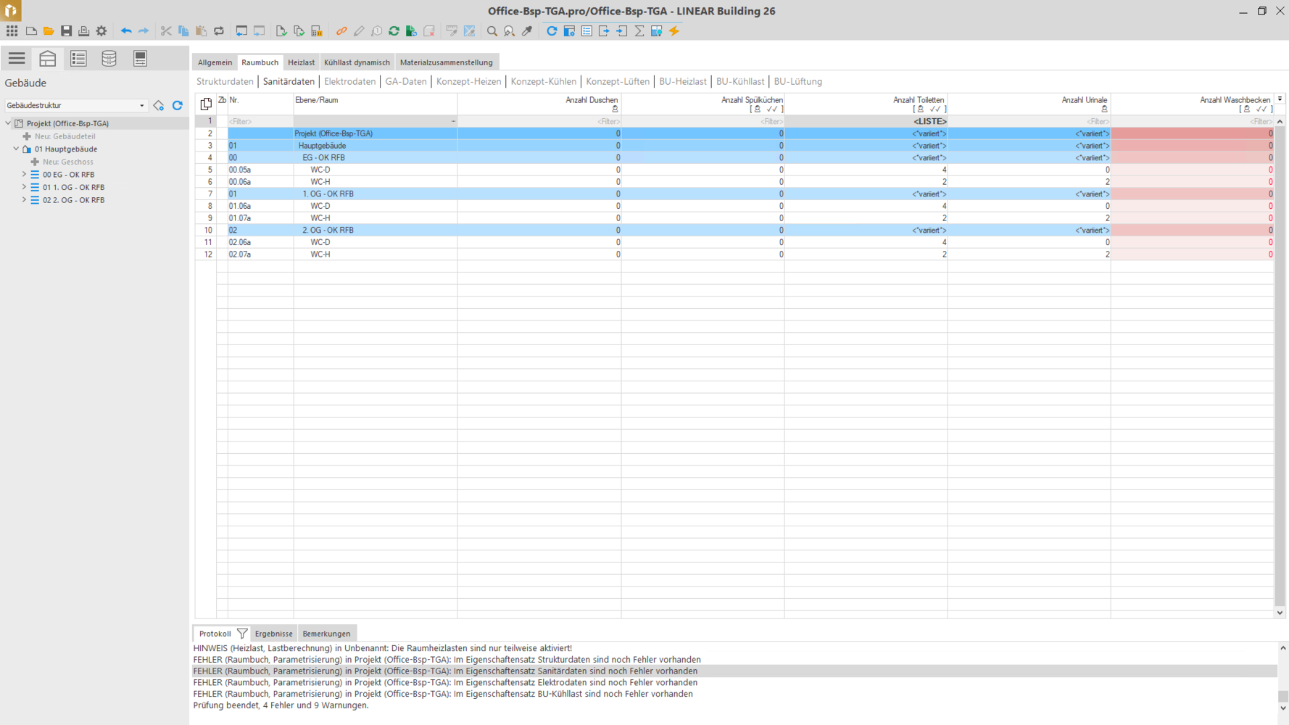Click Neu: Gebäudeteil to add building part
The width and height of the screenshot is (1289, 725).
(x=65, y=136)
